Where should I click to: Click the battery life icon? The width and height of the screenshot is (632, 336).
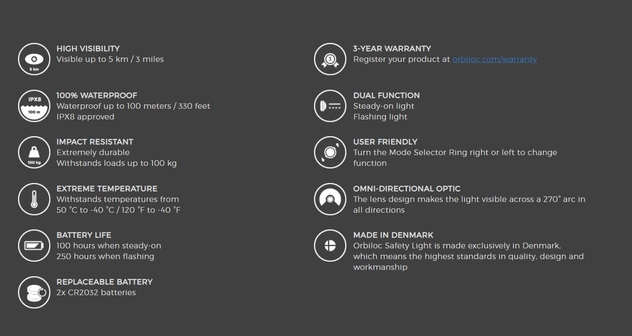click(x=34, y=246)
